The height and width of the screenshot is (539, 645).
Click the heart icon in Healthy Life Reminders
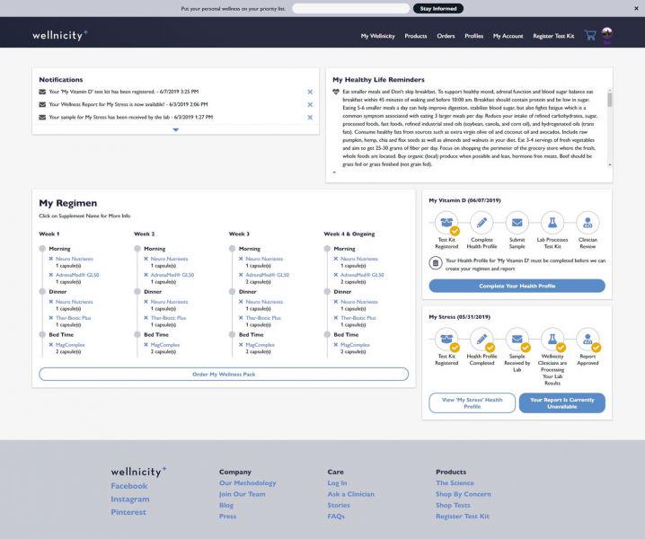coord(336,92)
